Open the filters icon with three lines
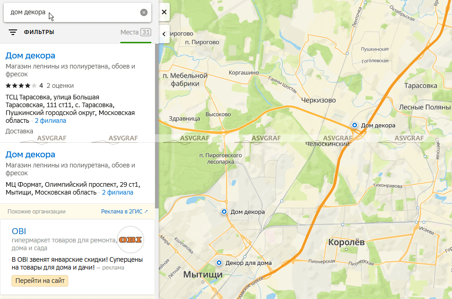452x299 pixels. pyautogui.click(x=13, y=32)
